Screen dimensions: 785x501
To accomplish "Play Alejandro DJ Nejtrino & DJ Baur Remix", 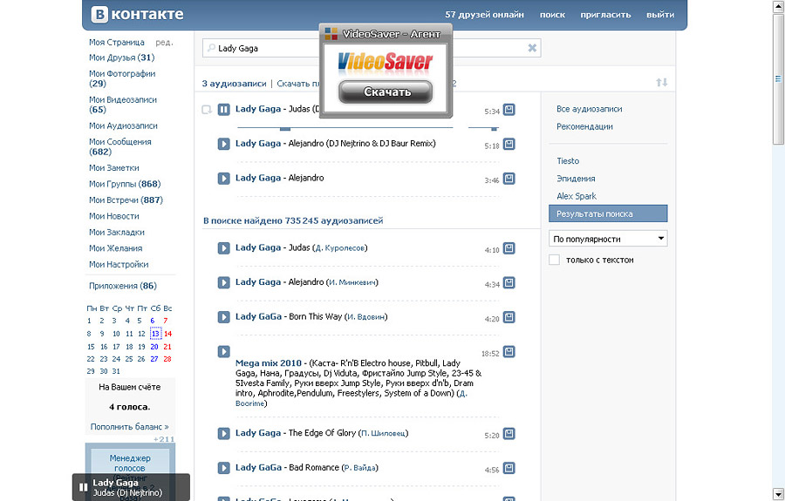I will point(223,144).
